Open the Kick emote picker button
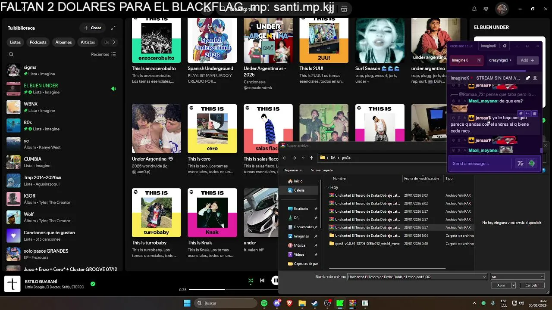 click(531, 164)
